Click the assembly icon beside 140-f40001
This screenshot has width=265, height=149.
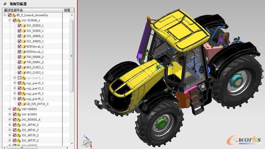19,109
